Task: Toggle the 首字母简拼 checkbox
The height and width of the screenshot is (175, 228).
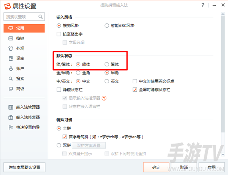Action: [65, 137]
